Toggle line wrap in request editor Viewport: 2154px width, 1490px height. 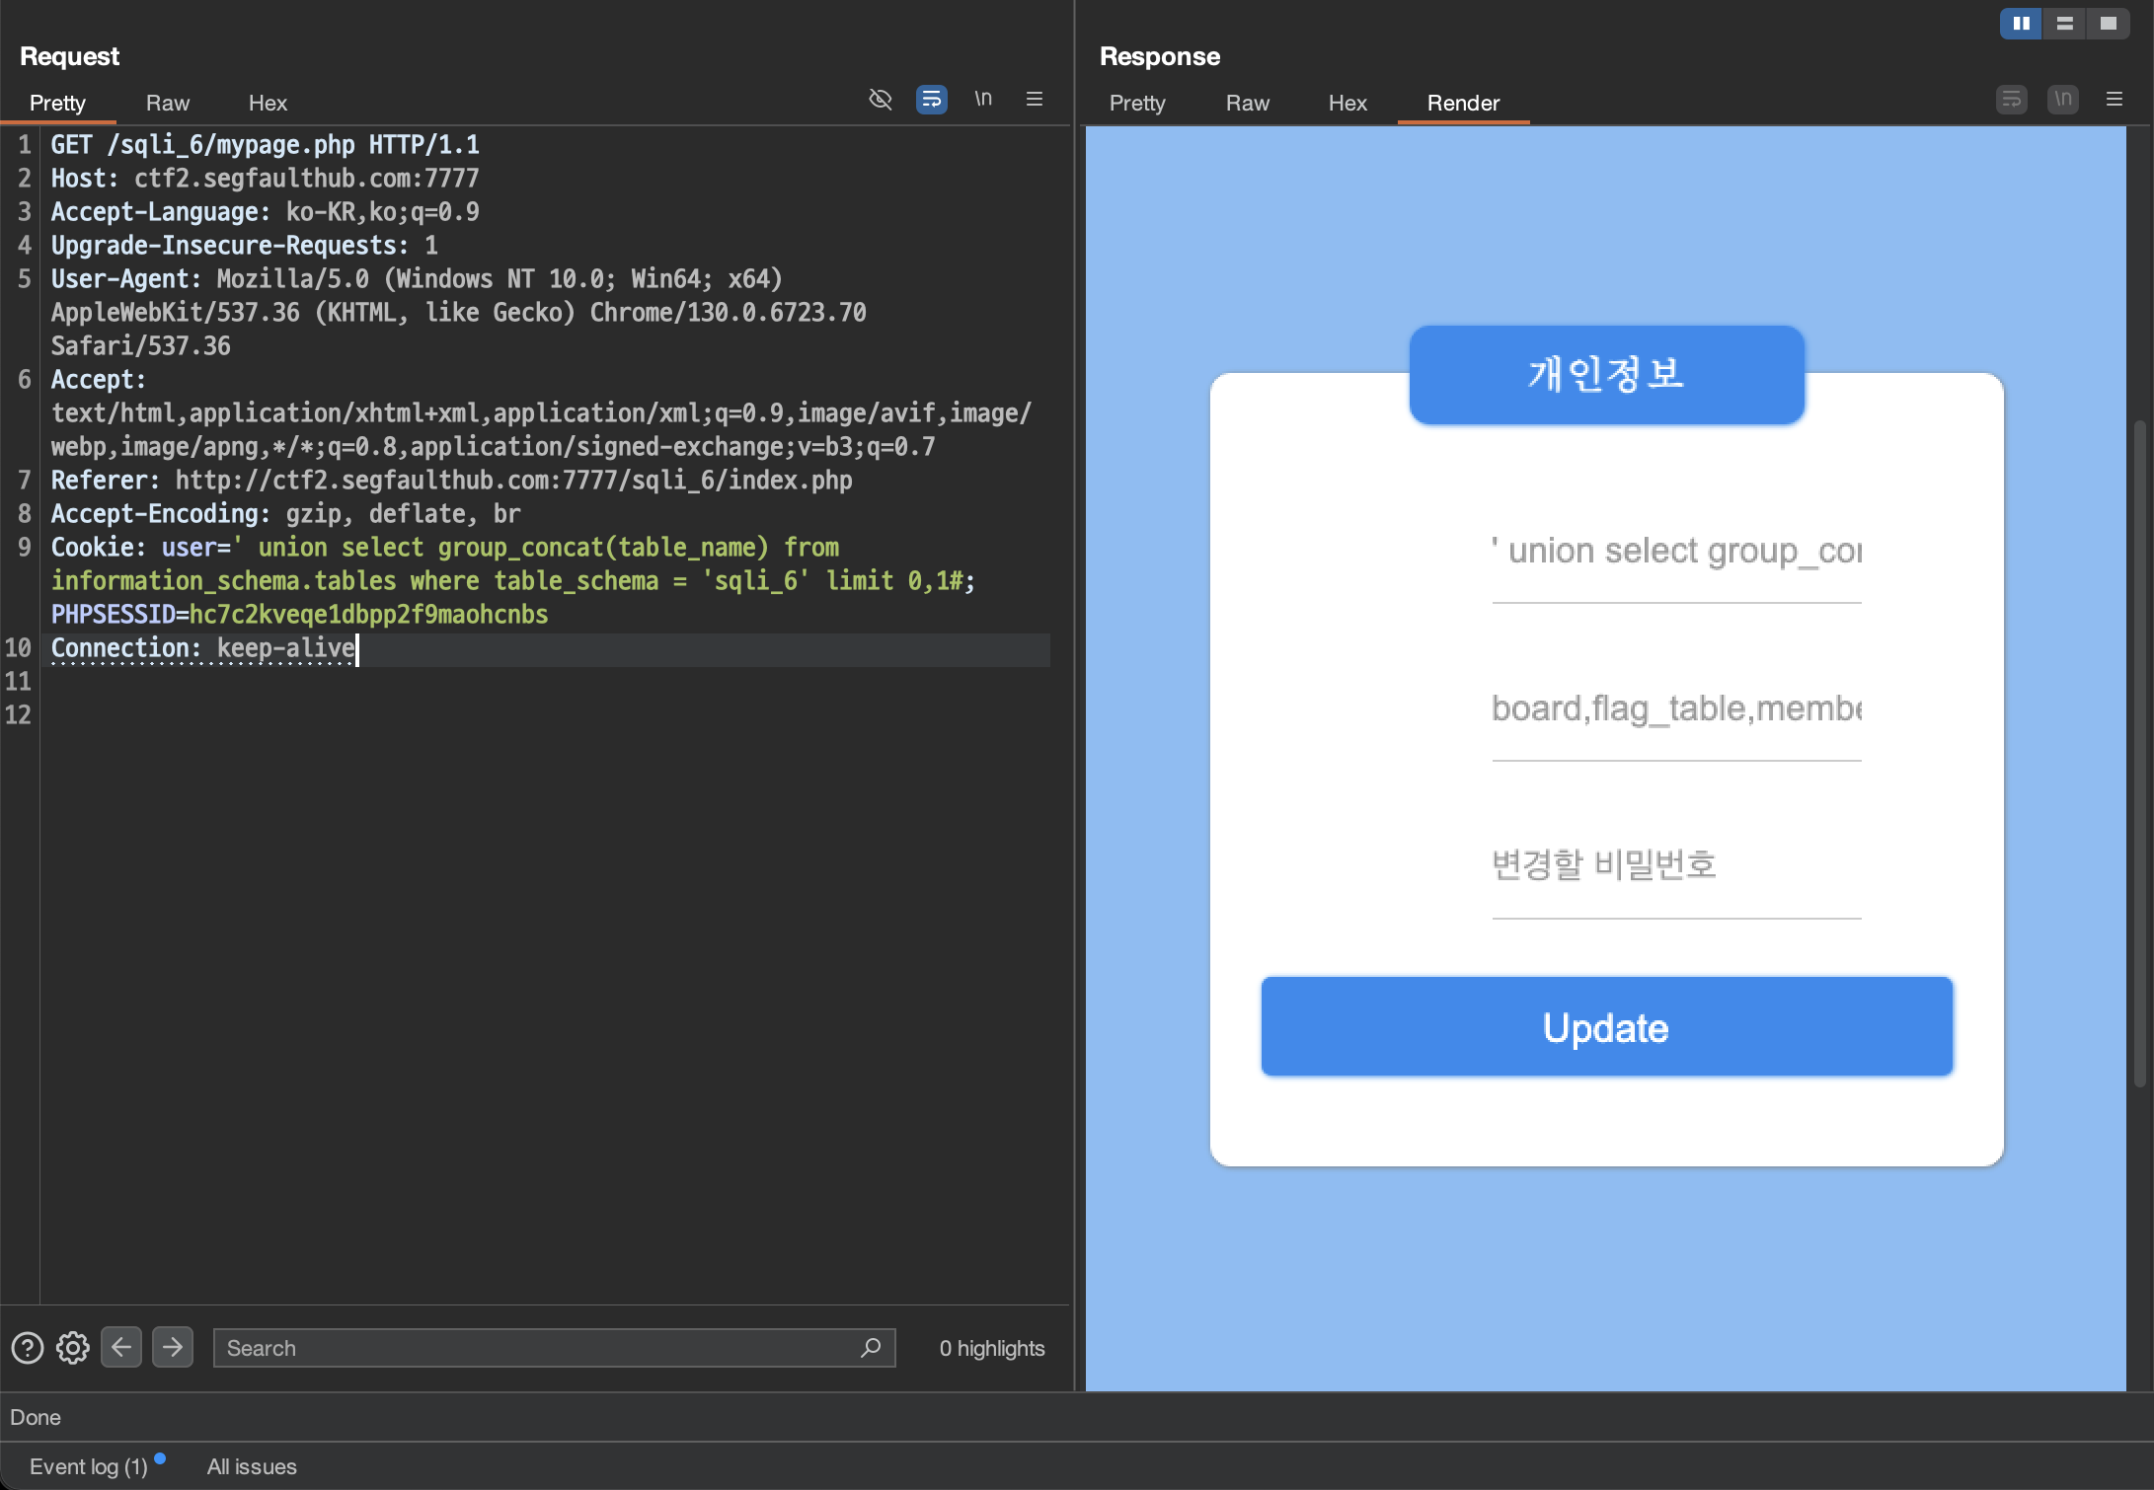(931, 100)
